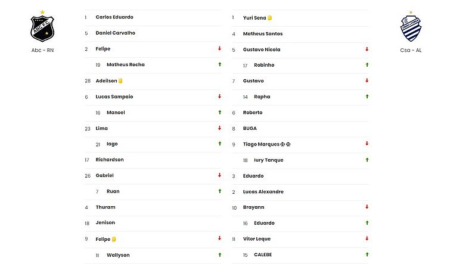Click on Lucas Alexandre in the CSA lineup
This screenshot has width=453, height=264.
point(263,192)
